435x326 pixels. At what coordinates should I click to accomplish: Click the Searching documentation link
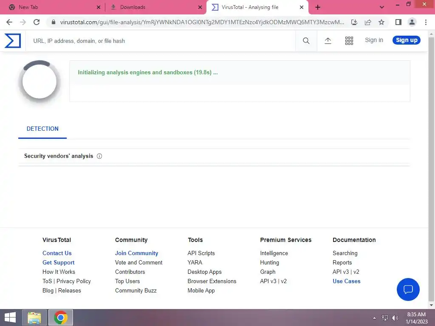[x=345, y=253]
